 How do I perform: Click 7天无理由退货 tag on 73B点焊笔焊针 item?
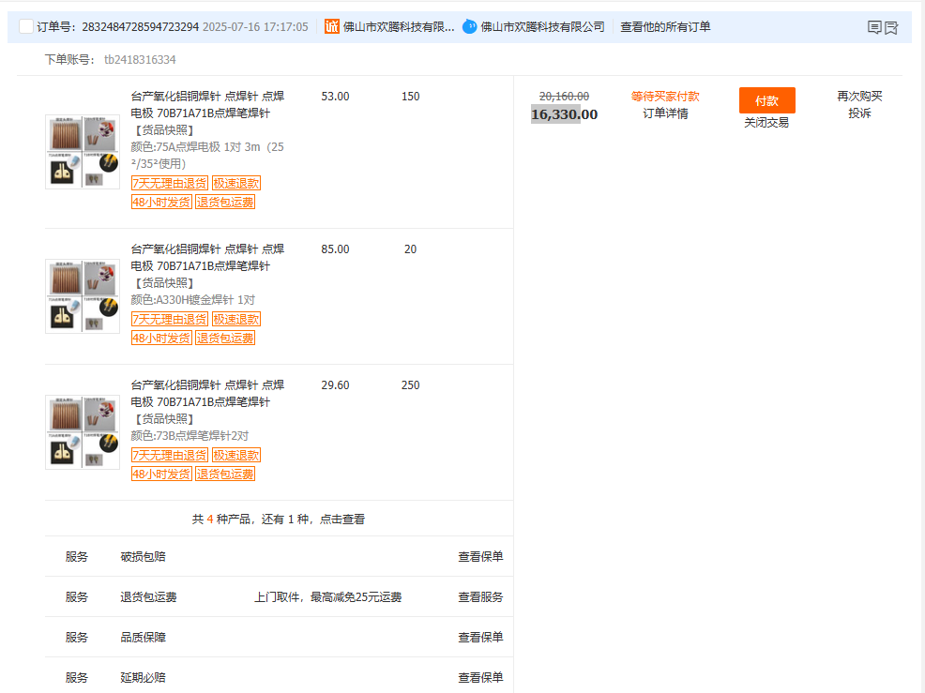tap(169, 456)
